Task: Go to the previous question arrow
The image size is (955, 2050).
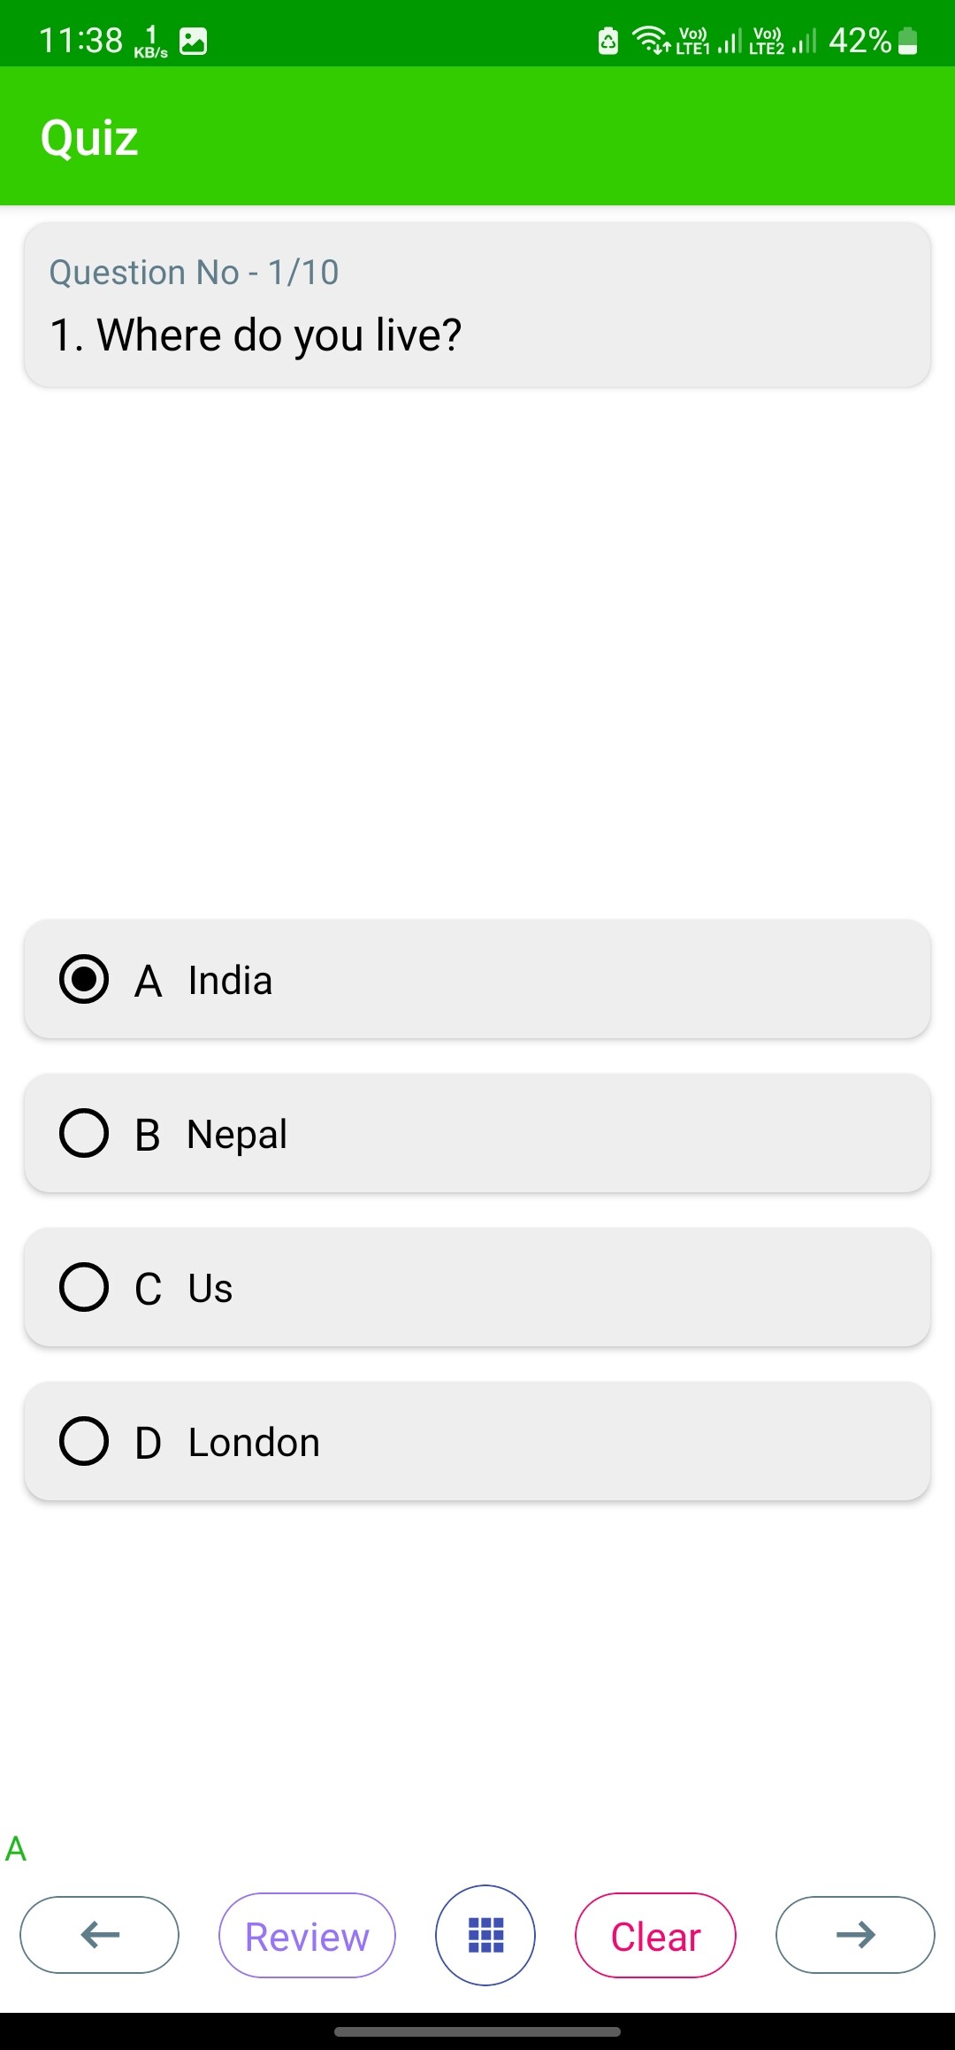Action: point(99,1935)
